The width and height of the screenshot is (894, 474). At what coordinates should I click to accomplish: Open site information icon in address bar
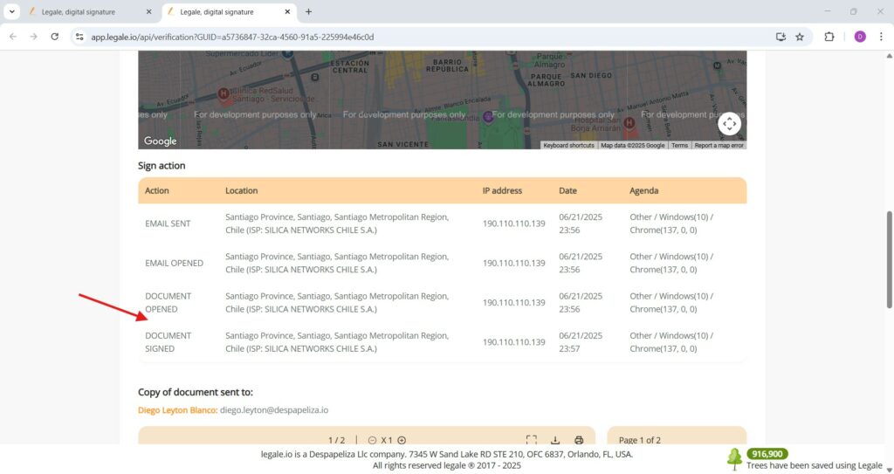point(79,37)
